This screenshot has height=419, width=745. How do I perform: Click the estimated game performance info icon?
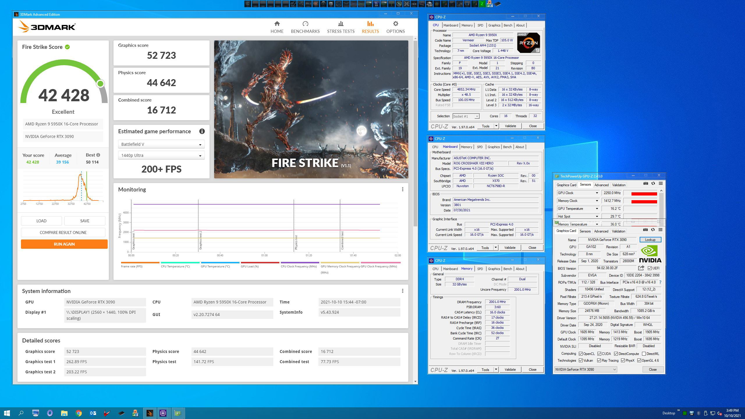tap(202, 131)
